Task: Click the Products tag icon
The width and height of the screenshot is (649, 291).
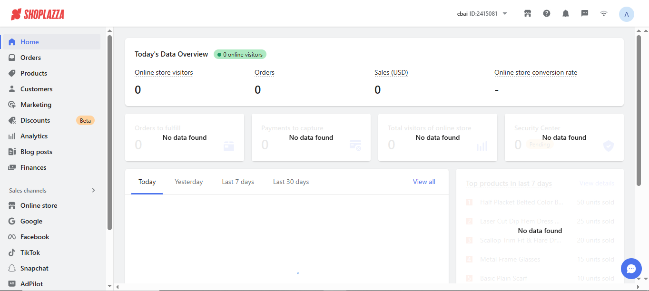Action: (12, 73)
